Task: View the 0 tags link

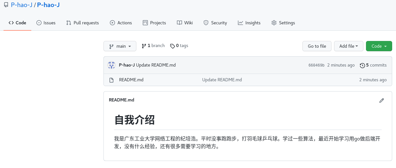Action: pyautogui.click(x=179, y=46)
